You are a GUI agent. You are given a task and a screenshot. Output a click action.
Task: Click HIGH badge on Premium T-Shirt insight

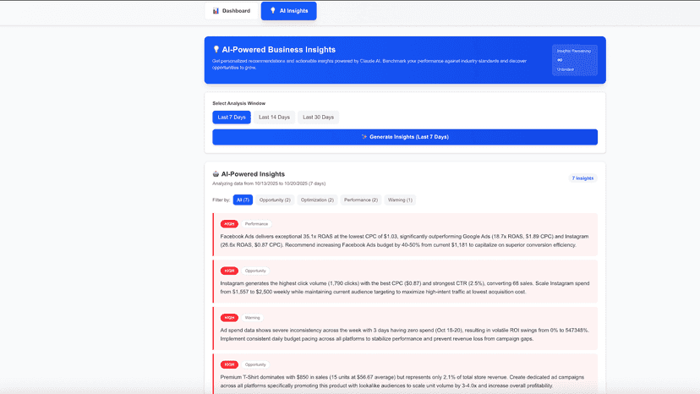229,364
